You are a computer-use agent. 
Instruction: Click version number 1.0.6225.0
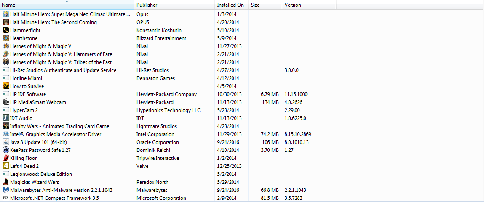[x=295, y=118]
